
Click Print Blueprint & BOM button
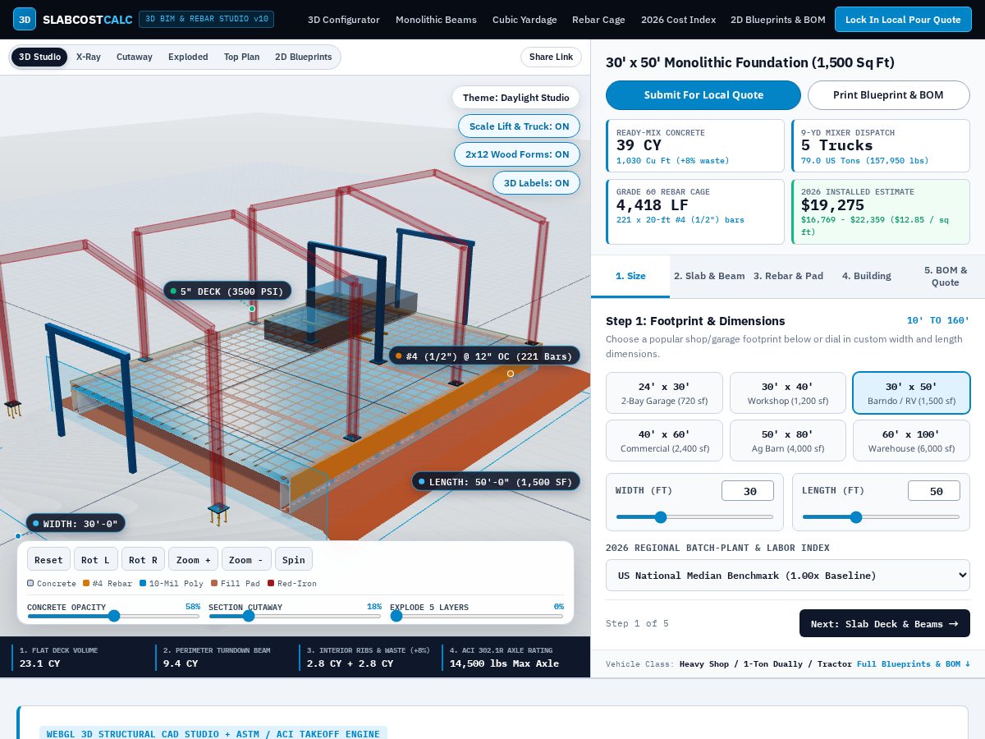tap(888, 95)
